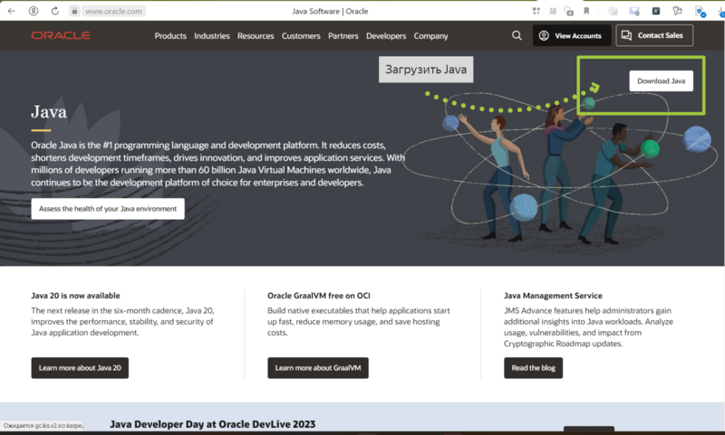725x435 pixels.
Task: Open the mail envelope extension icon
Action: pos(634,11)
